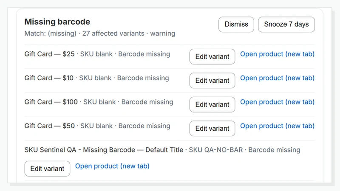340x191 pixels.
Task: Edit variant for Gift Card $100
Action: point(212,104)
